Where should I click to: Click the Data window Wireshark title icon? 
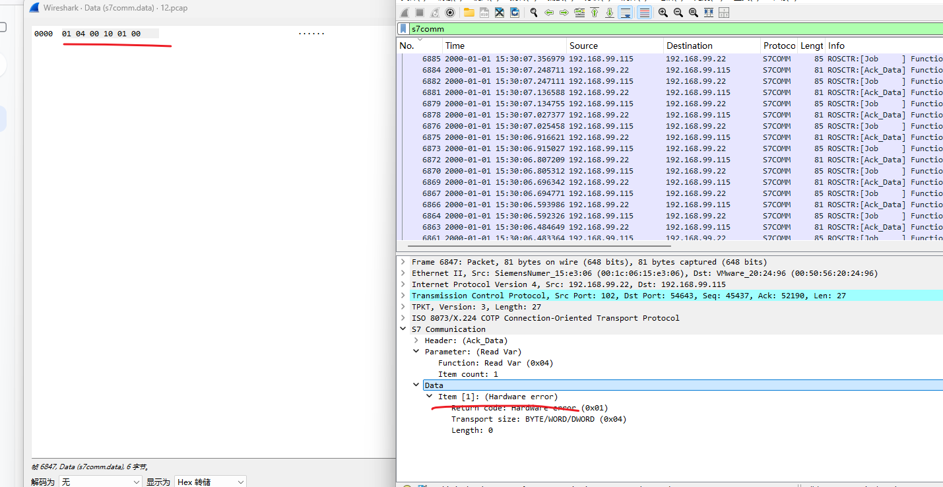pyautogui.click(x=35, y=8)
